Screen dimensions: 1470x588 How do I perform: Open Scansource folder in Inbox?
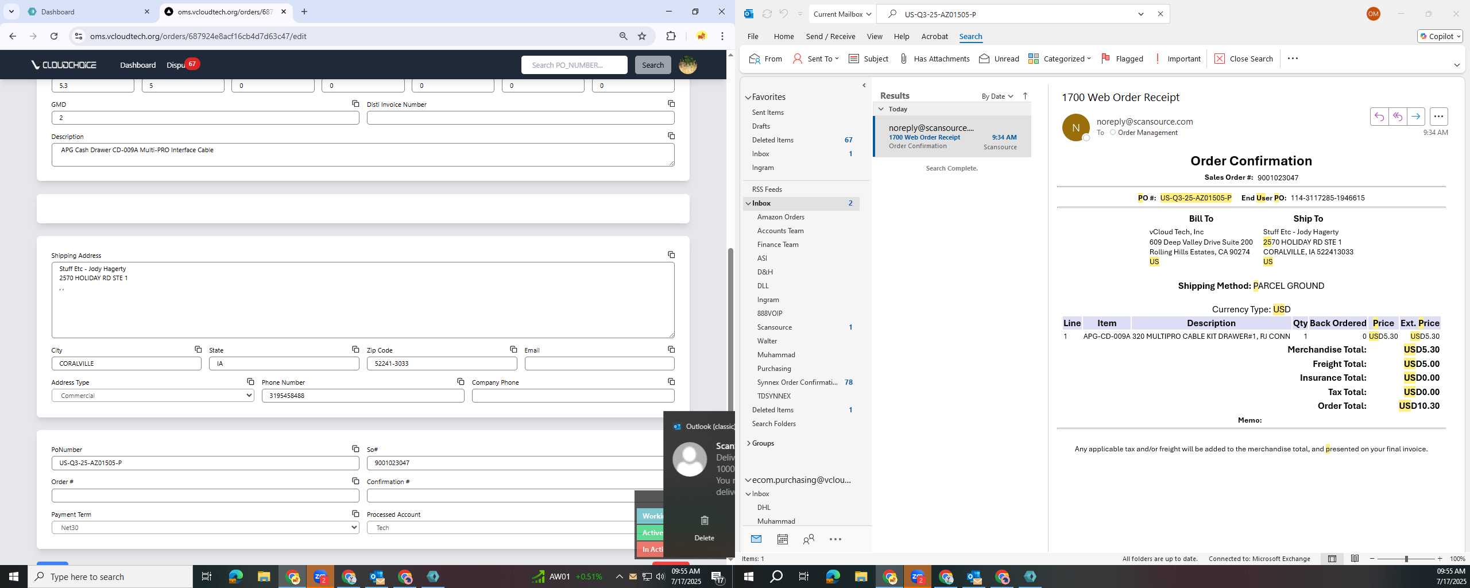tap(774, 327)
